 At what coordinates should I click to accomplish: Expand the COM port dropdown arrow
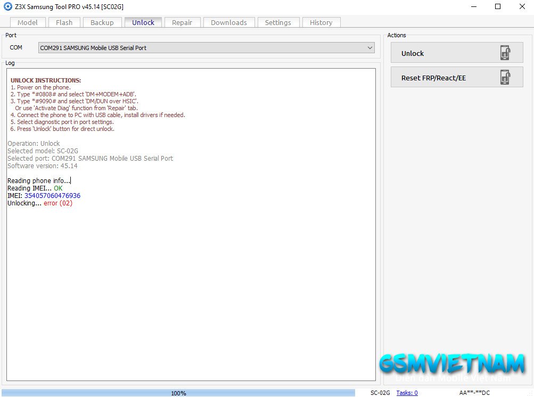[370, 48]
